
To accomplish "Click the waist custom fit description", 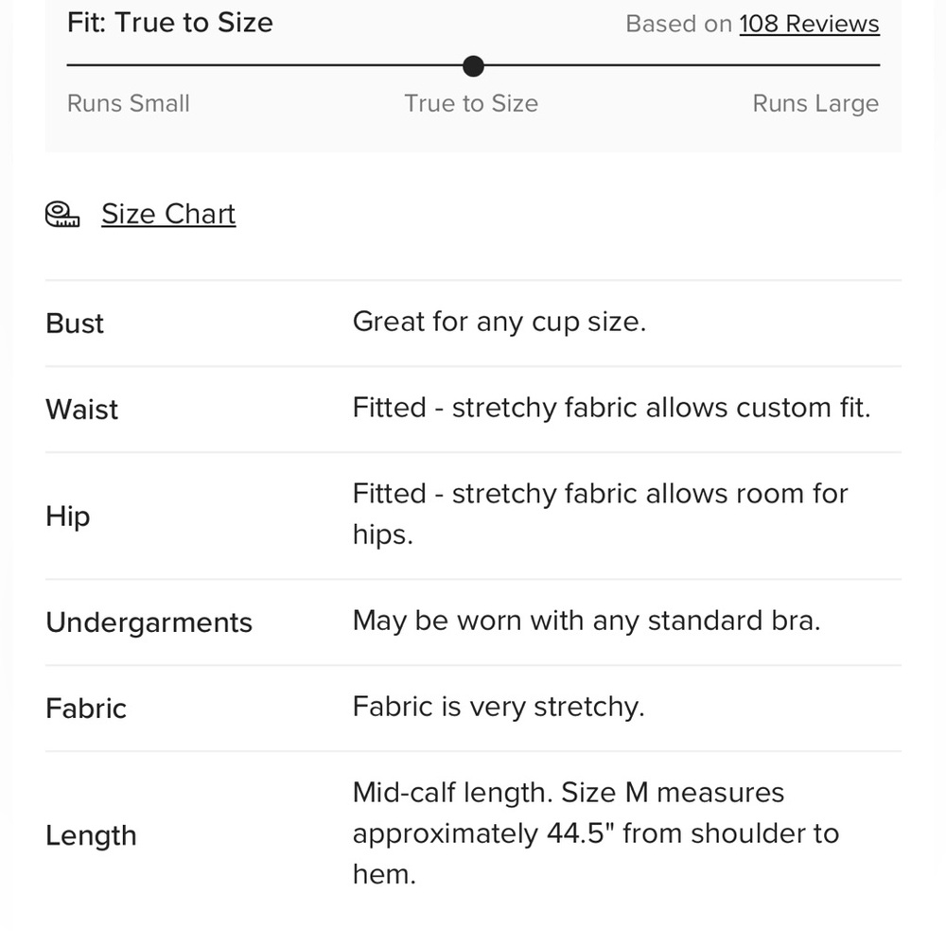I will (x=612, y=408).
